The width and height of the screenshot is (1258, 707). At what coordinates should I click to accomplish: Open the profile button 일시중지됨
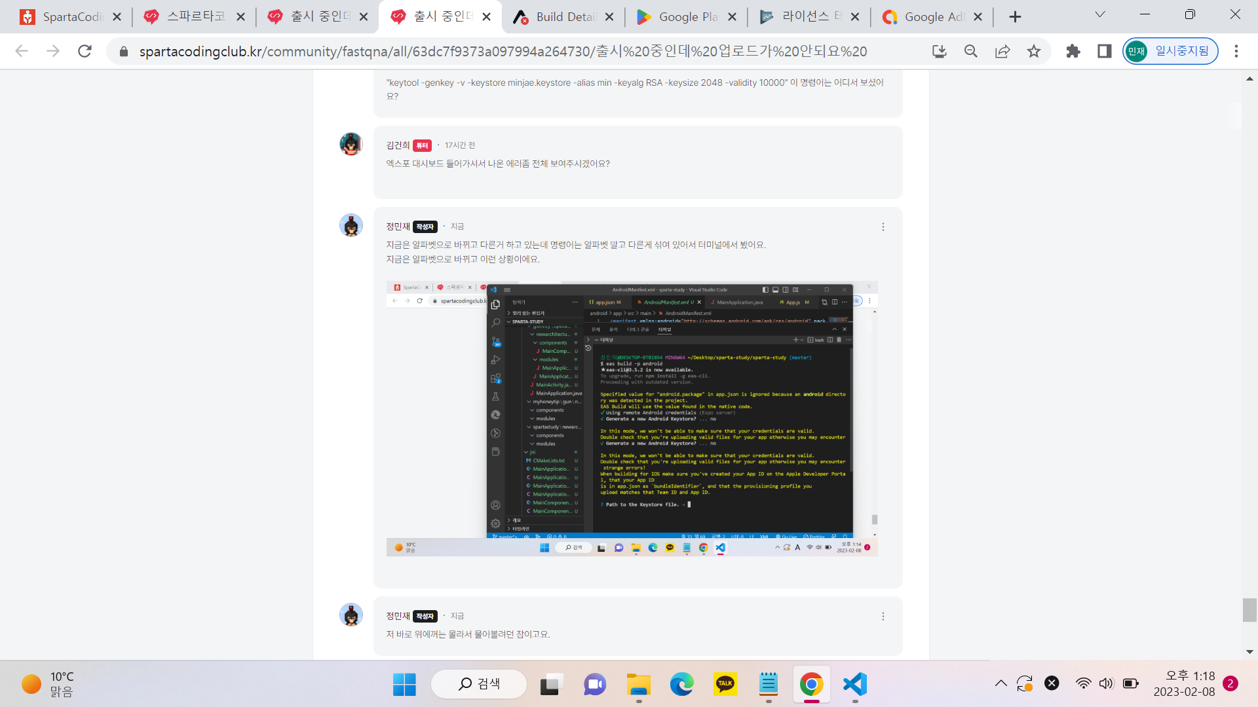click(1170, 51)
